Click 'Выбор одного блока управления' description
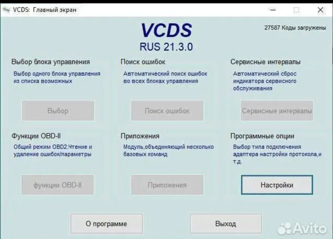 click(x=57, y=77)
